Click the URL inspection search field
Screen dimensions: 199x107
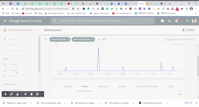point(102,21)
